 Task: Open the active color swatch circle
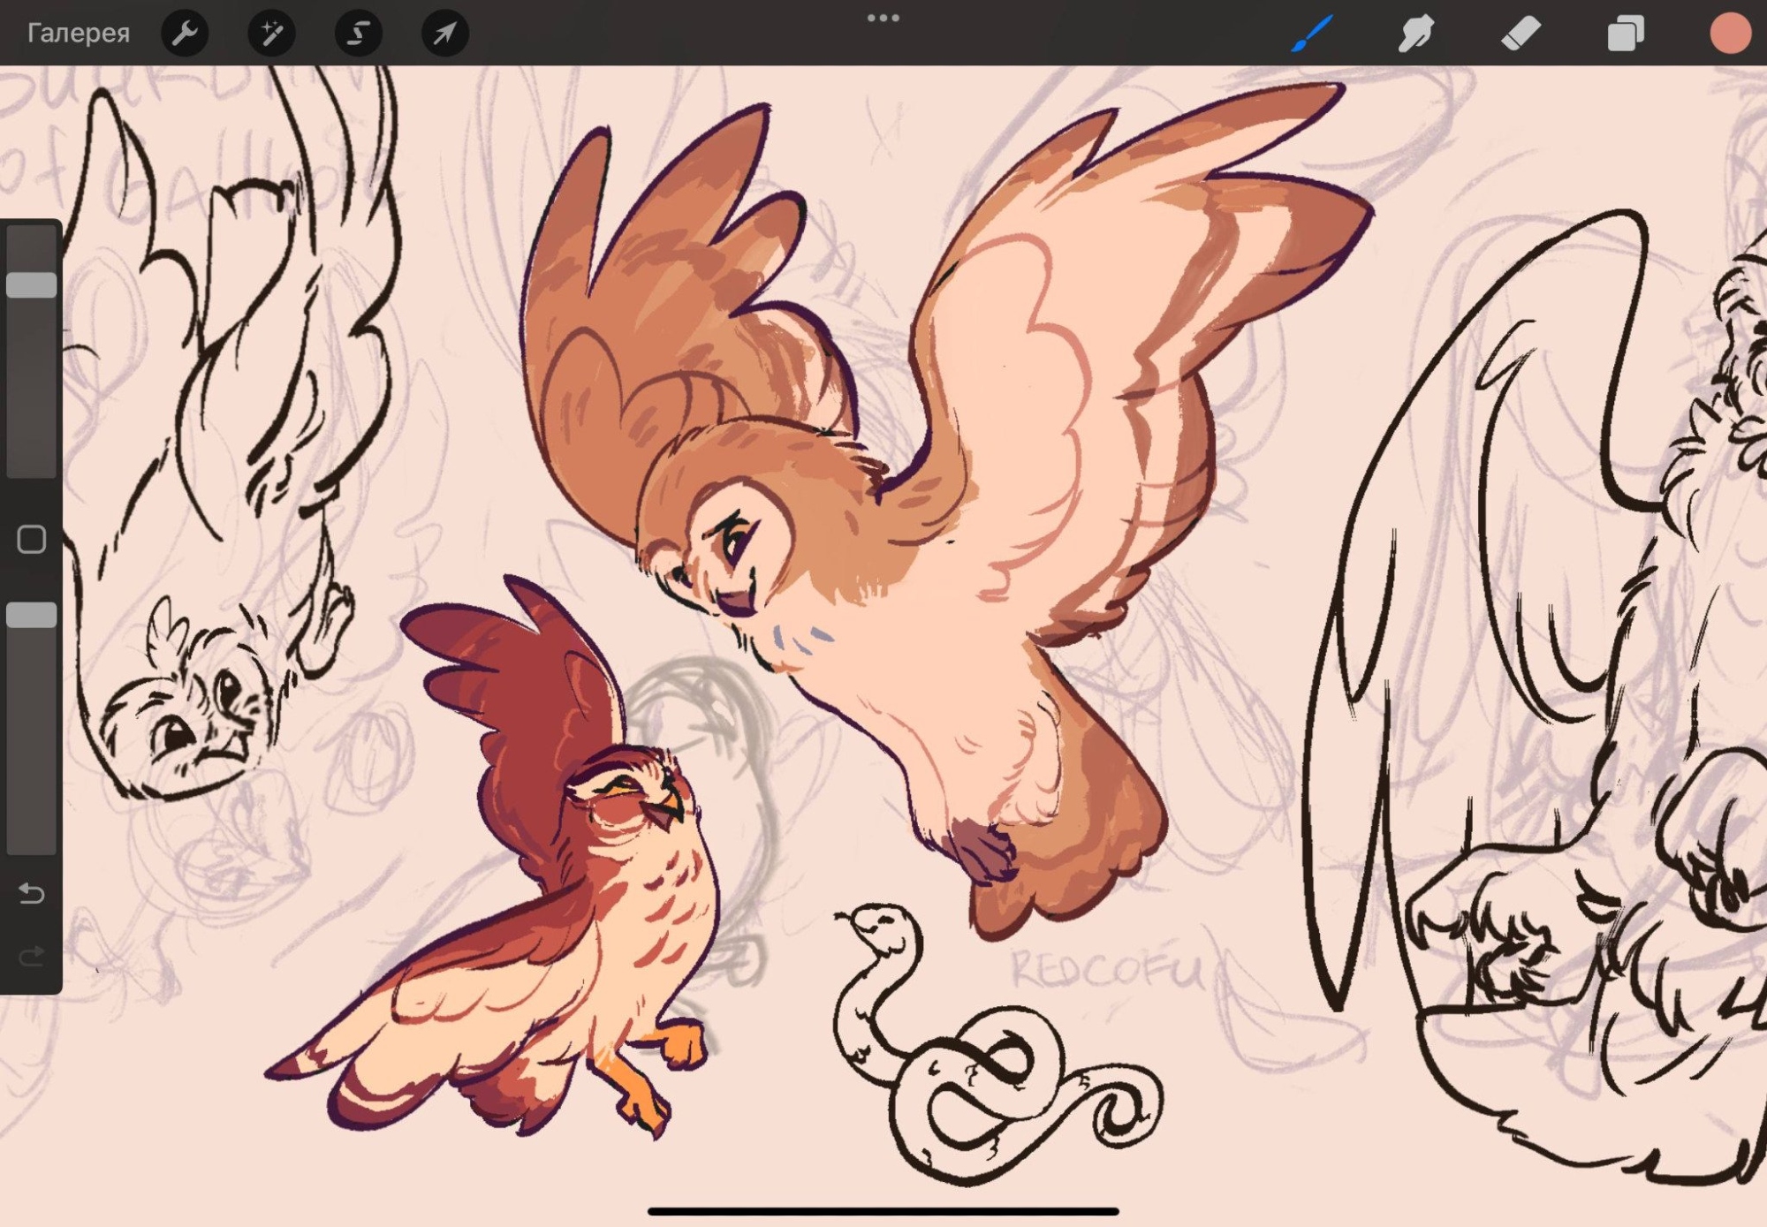1729,34
